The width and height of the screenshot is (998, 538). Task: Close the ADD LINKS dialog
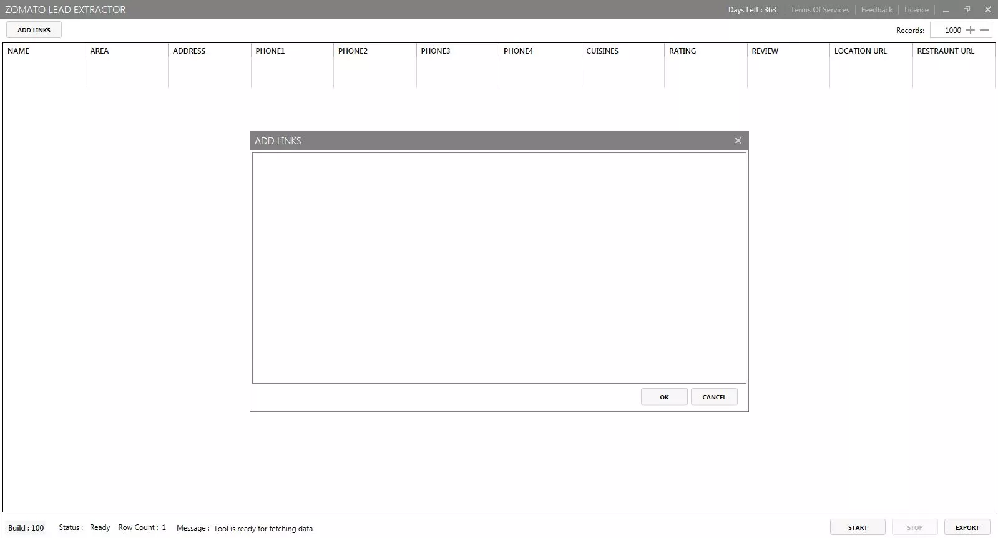point(738,140)
